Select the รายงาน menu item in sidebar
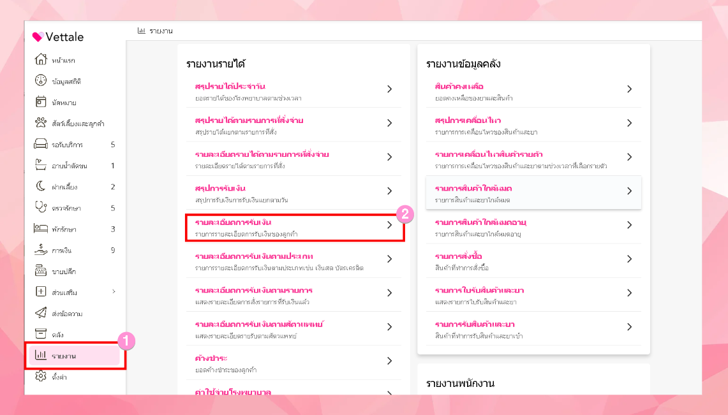Viewport: 728px width, 415px height. click(64, 356)
